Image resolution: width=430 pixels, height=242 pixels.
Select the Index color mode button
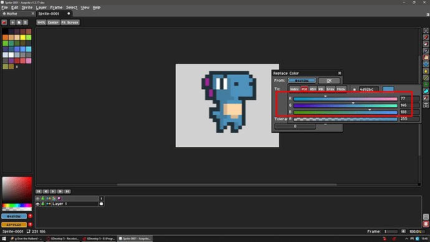(294, 89)
